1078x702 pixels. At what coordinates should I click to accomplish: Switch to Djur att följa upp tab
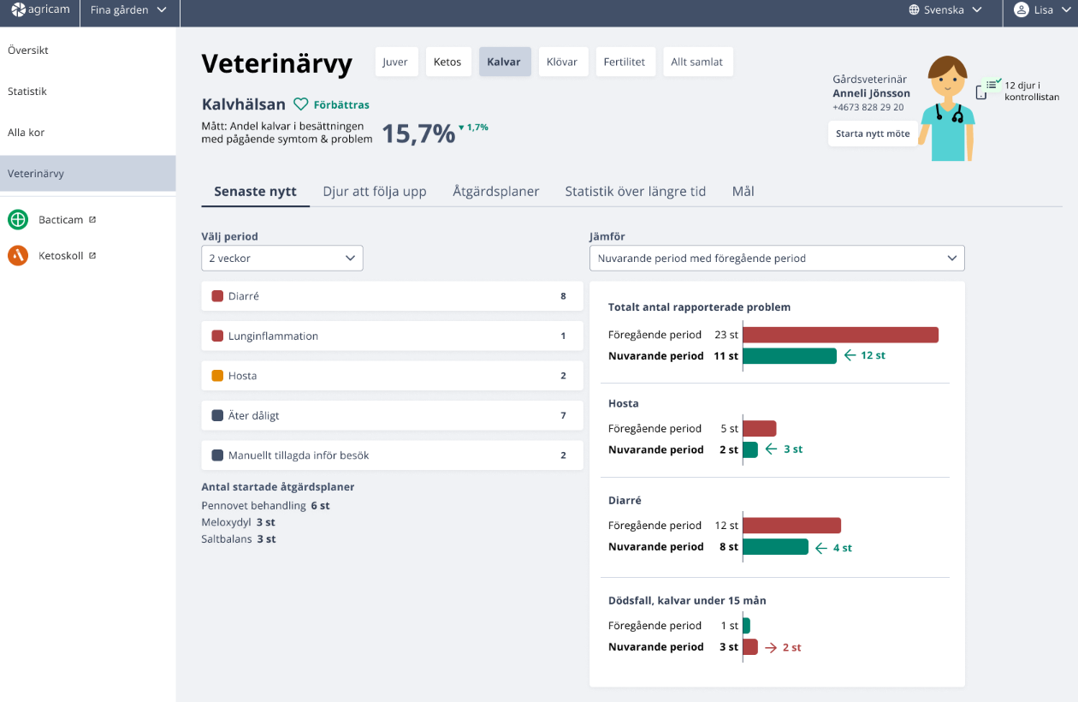coord(375,192)
